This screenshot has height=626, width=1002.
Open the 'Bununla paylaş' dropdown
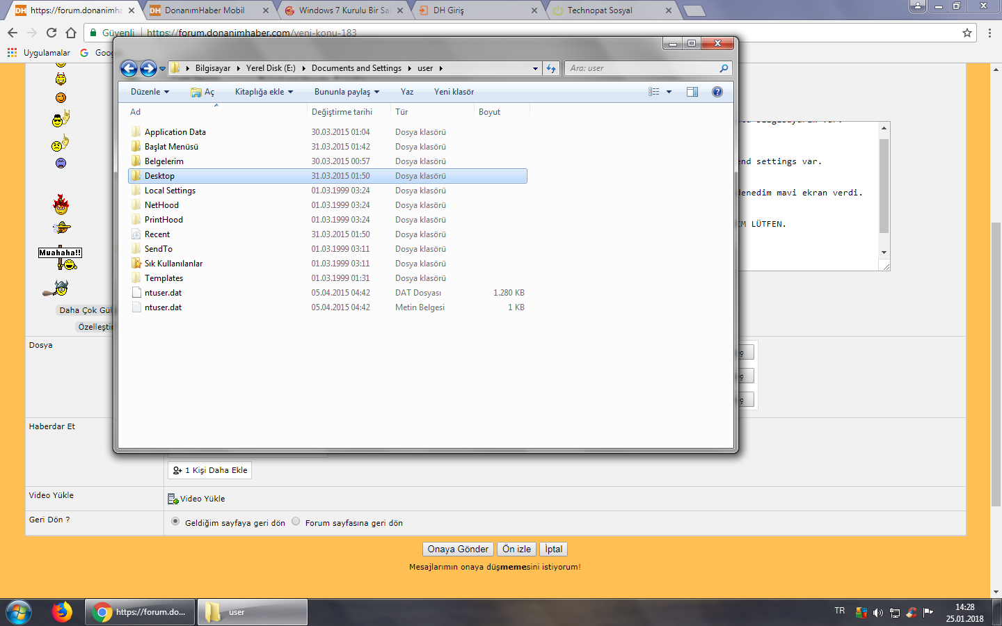pos(347,92)
